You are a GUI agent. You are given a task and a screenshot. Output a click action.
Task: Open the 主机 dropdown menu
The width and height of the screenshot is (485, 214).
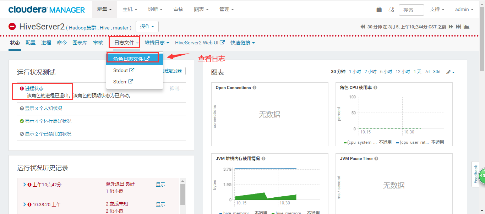[130, 9]
